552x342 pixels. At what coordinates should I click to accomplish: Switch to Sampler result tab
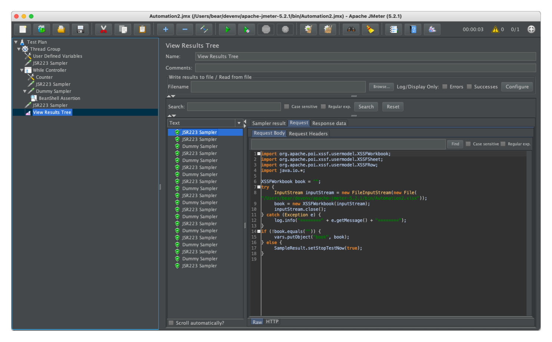click(269, 123)
